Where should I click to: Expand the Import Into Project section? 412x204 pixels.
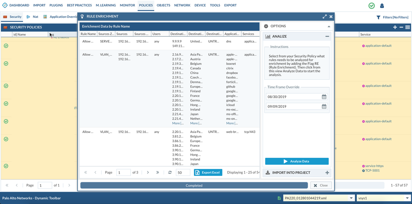coord(327,173)
